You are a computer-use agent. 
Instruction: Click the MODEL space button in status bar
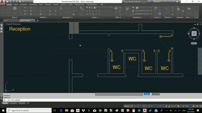coord(127,106)
